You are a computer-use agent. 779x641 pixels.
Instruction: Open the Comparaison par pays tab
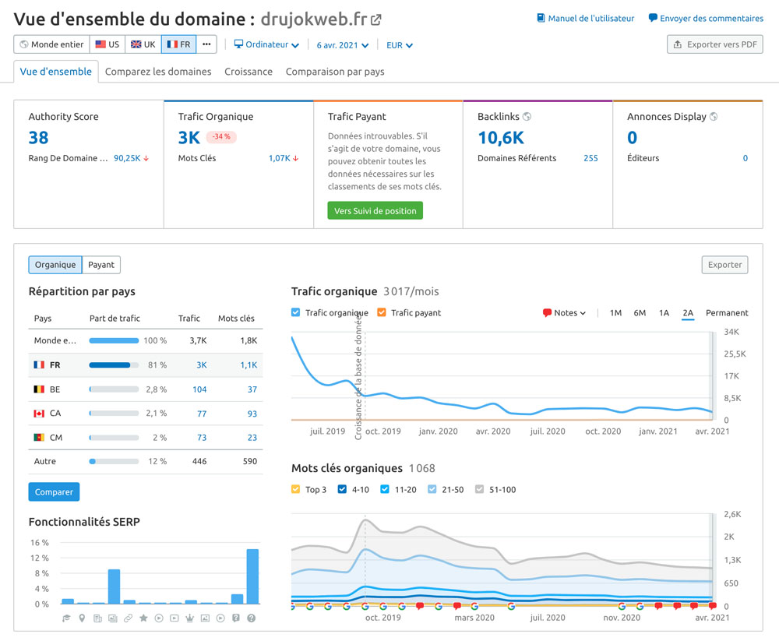point(335,72)
